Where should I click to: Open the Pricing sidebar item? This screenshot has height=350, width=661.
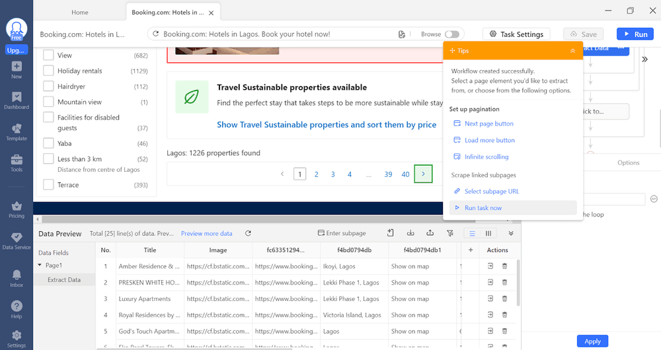click(17, 210)
